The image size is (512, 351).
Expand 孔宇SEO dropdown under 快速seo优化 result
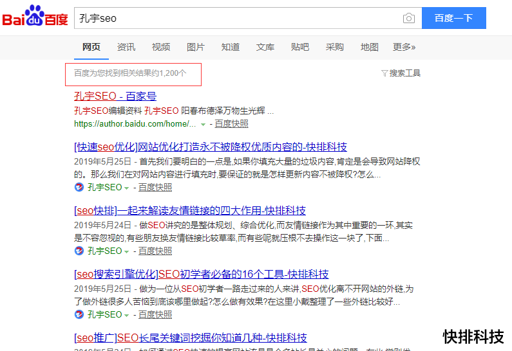coord(126,188)
